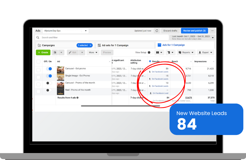Image resolution: width=246 pixels, height=160 pixels.
Task: Check the box for Carousel - Oct promo
Action: [x=38, y=70]
